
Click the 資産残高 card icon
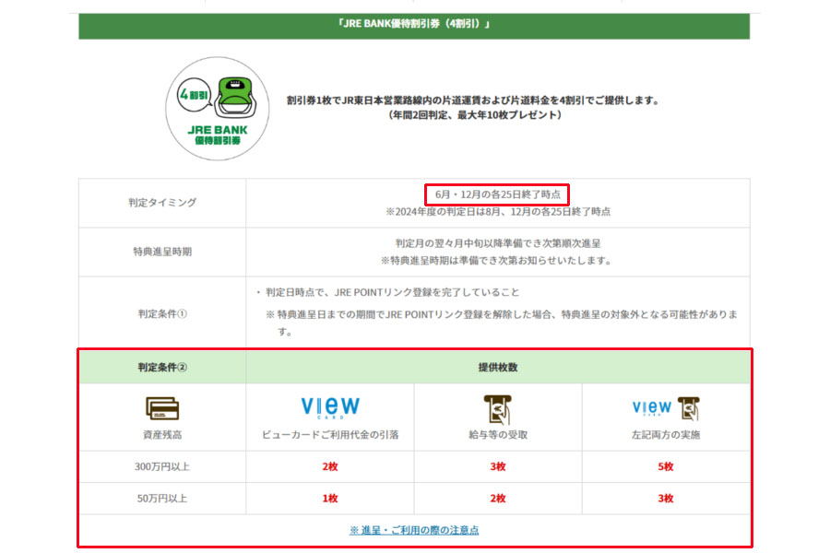pyautogui.click(x=162, y=408)
